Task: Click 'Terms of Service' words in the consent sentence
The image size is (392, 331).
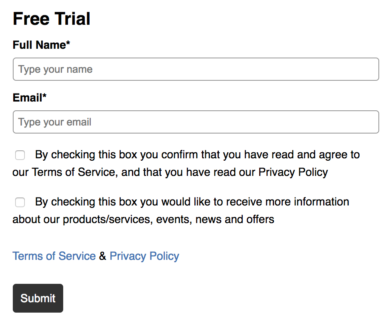Action: (73, 172)
